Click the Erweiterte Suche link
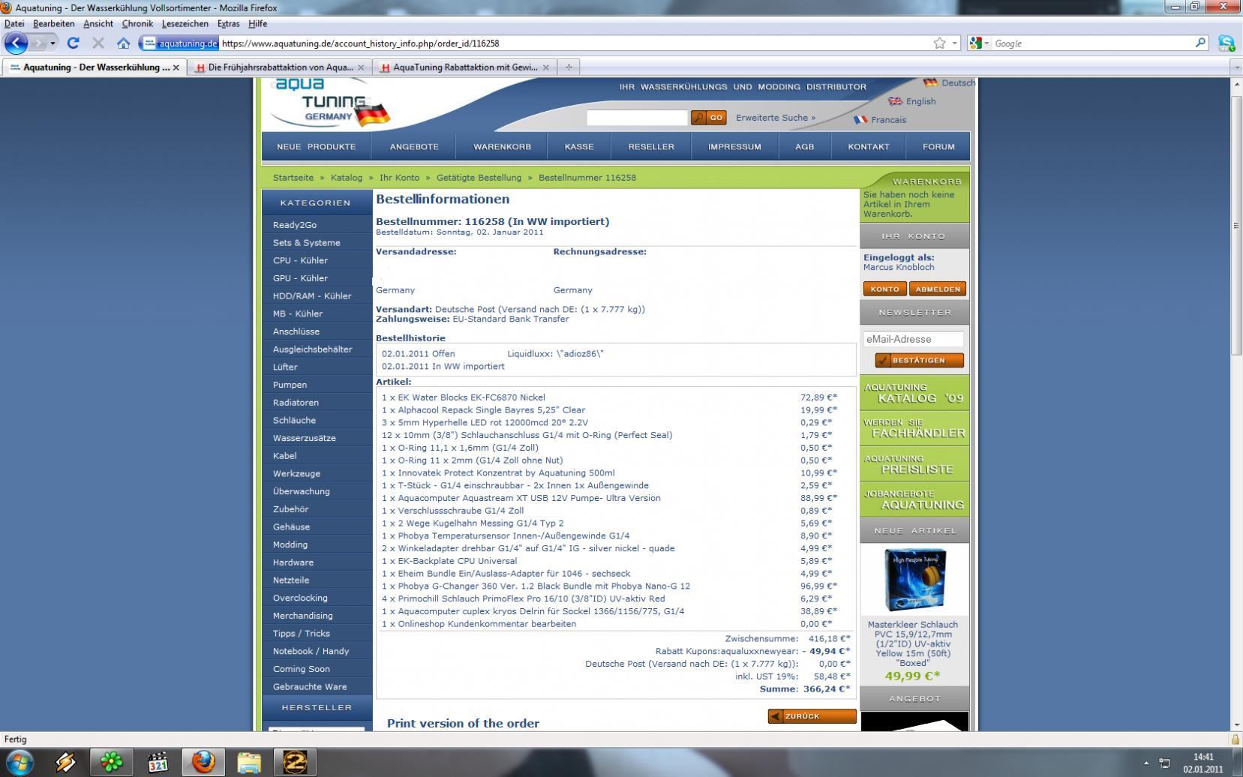Image resolution: width=1243 pixels, height=777 pixels. point(776,118)
